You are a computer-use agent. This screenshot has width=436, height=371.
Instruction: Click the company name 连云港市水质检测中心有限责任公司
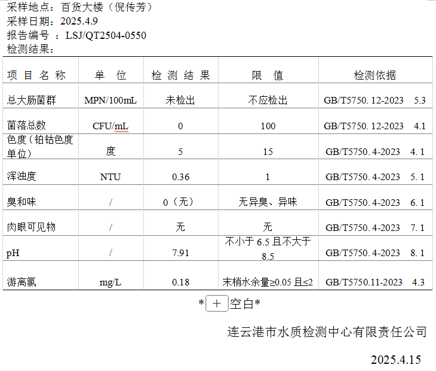click(327, 332)
